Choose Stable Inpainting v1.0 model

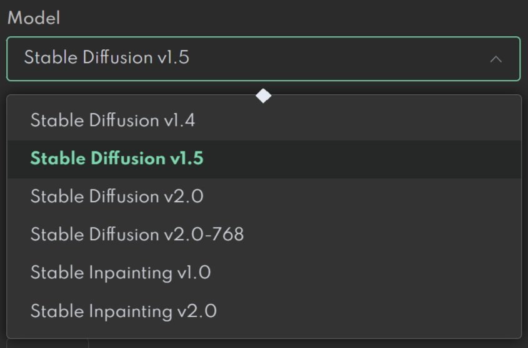point(264,273)
